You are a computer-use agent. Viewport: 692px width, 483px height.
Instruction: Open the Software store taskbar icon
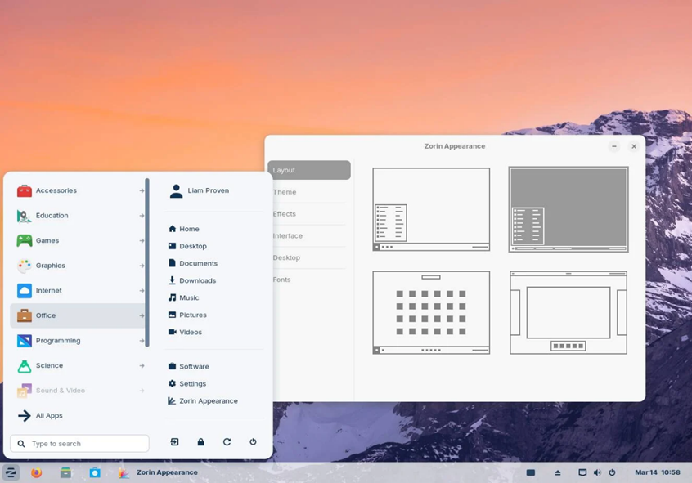(x=95, y=472)
